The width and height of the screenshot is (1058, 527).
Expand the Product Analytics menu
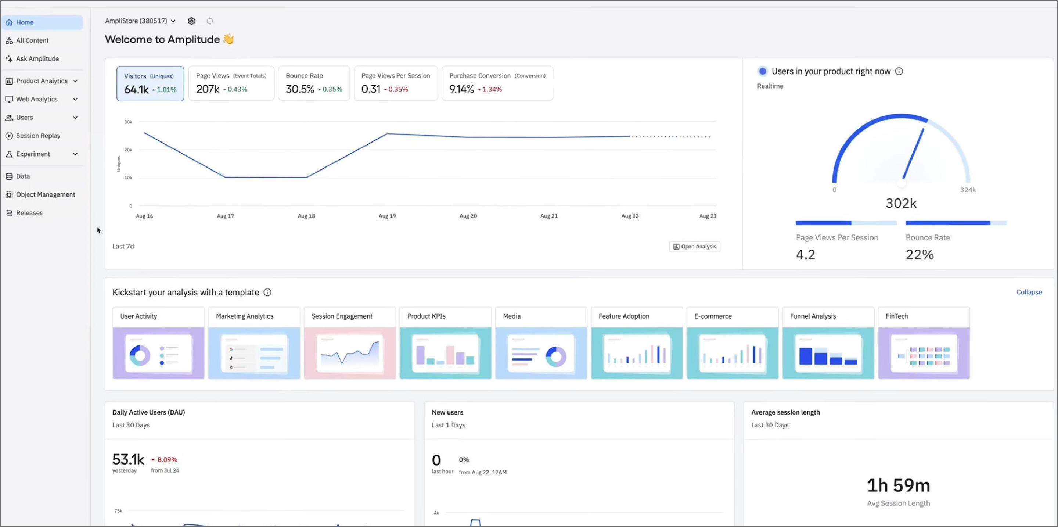coord(42,81)
